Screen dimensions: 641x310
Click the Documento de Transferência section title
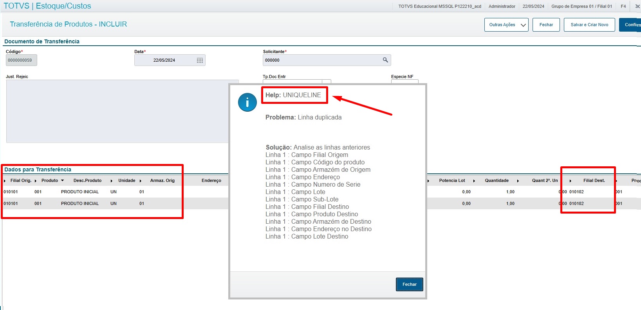pyautogui.click(x=42, y=41)
